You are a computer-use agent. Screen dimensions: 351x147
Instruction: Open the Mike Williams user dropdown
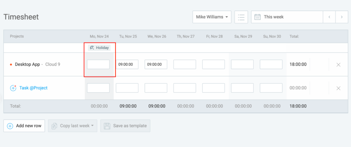click(x=212, y=17)
